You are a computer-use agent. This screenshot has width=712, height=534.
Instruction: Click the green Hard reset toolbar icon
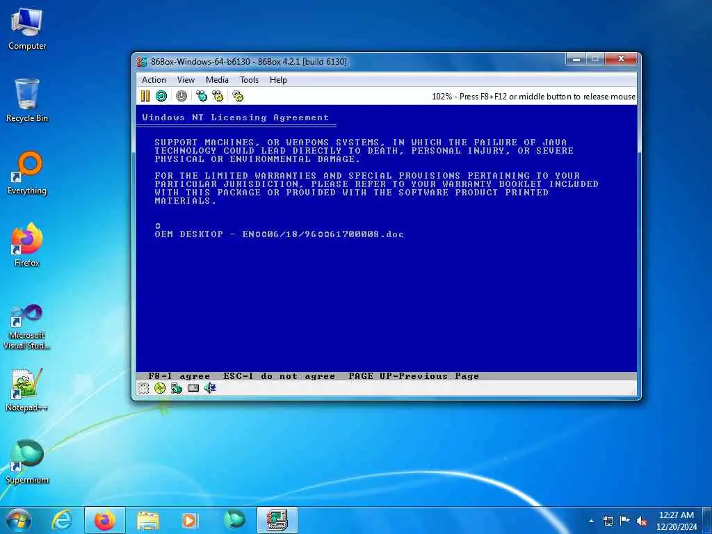pyautogui.click(x=161, y=96)
